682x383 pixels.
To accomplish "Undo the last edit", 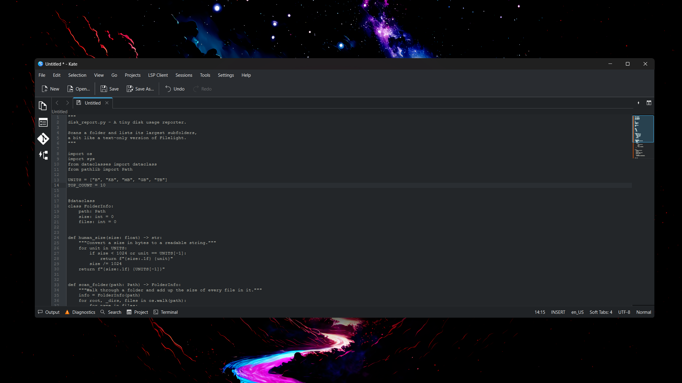I will tap(175, 89).
